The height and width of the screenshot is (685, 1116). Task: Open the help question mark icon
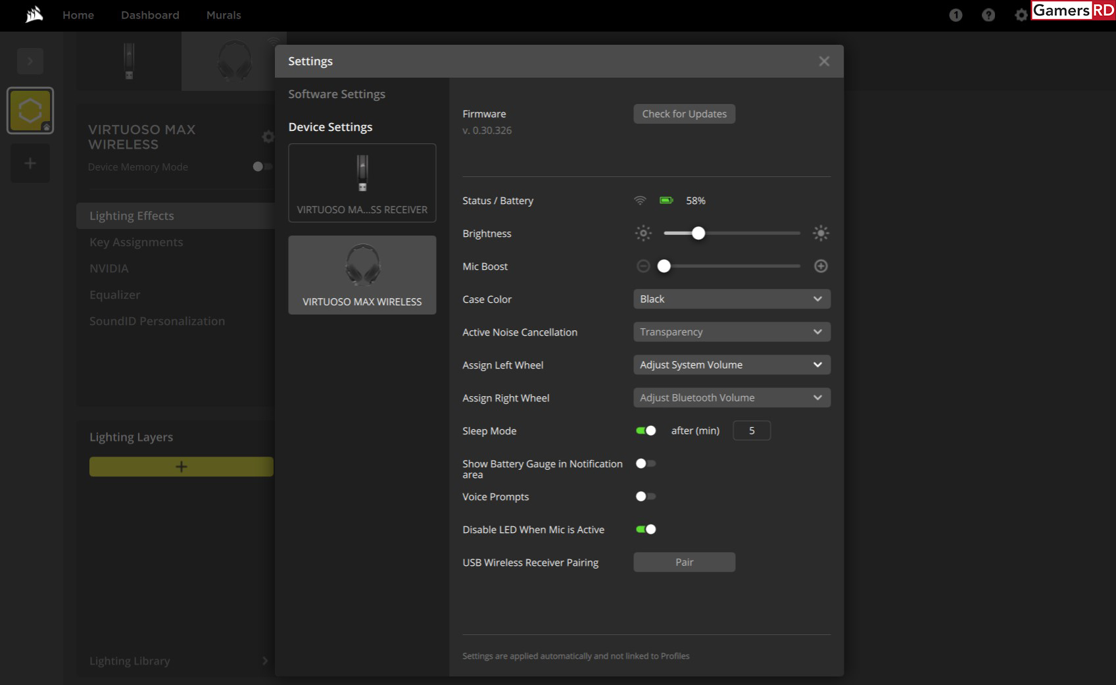point(988,15)
